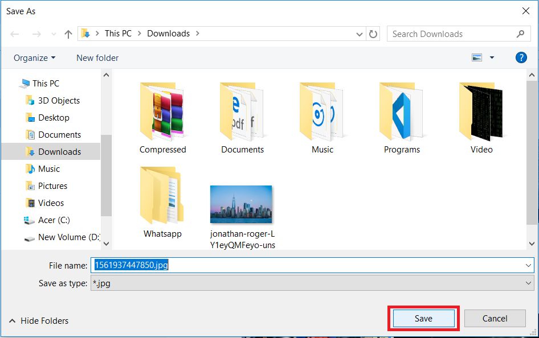Create a New folder

97,58
